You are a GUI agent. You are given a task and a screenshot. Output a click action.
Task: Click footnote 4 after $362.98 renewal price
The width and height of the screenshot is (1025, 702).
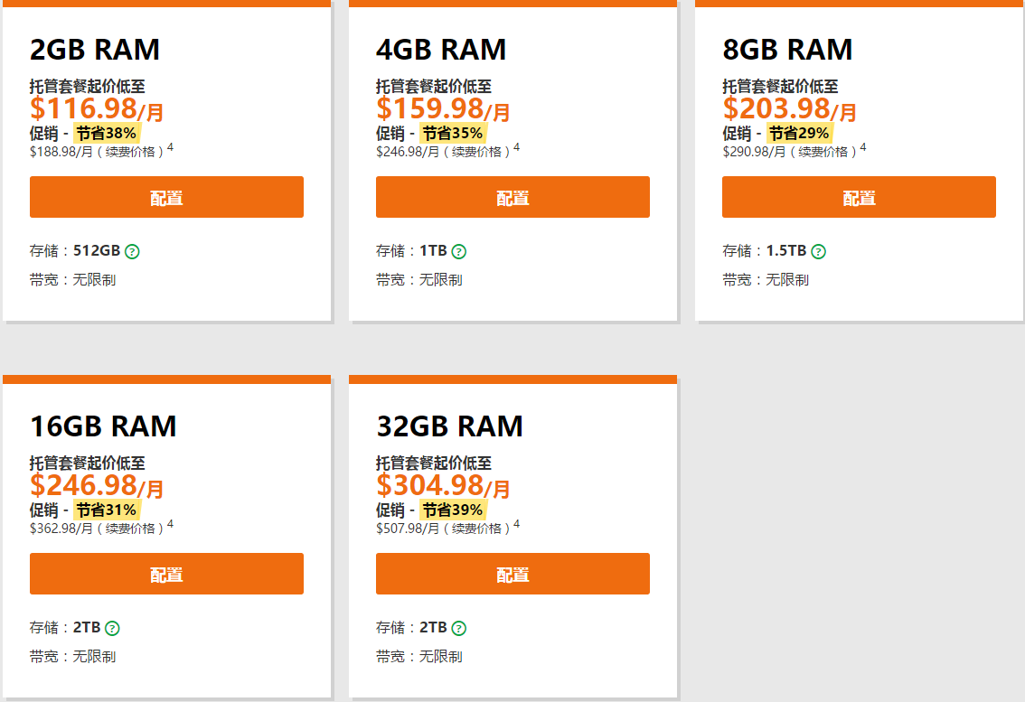point(170,524)
